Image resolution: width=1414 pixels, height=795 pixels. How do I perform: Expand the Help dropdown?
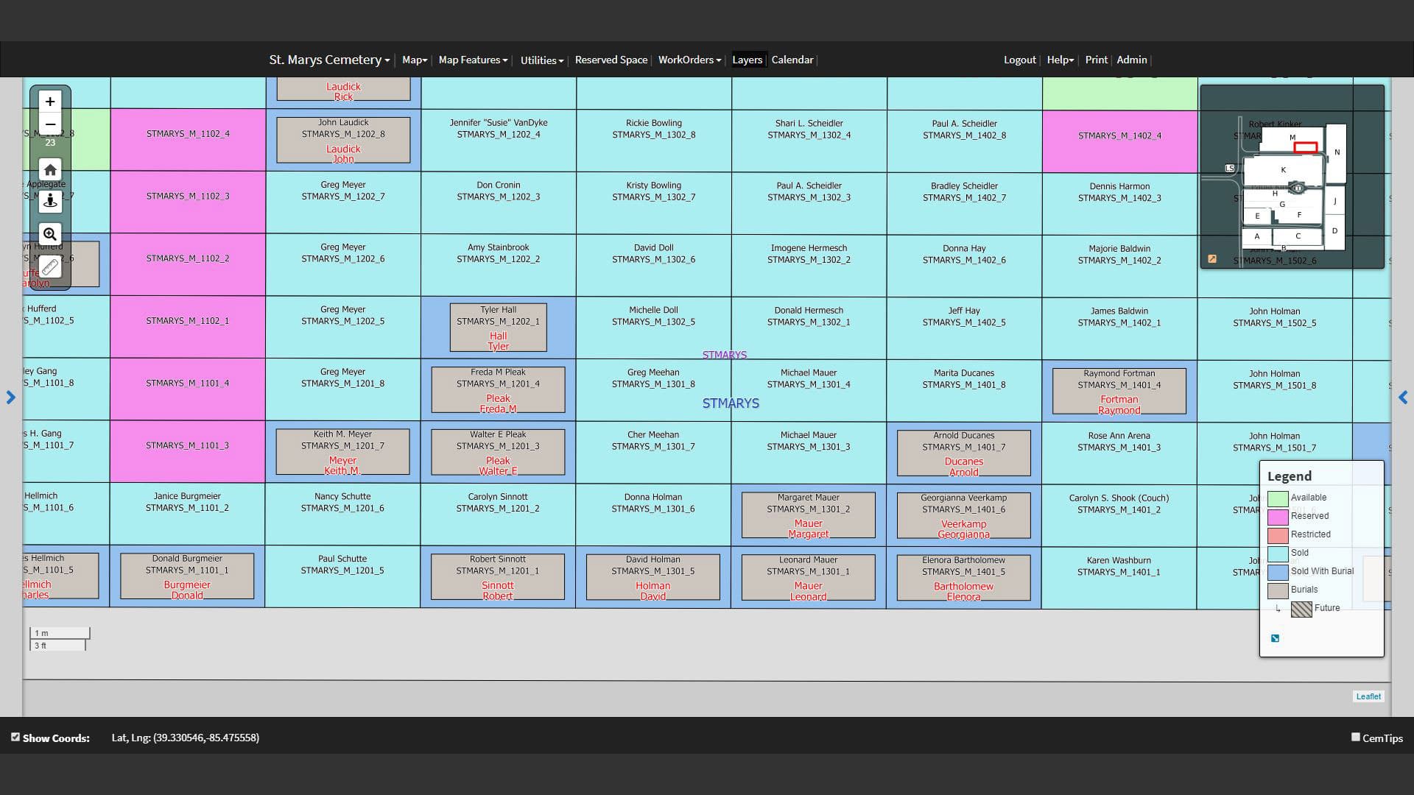point(1060,60)
